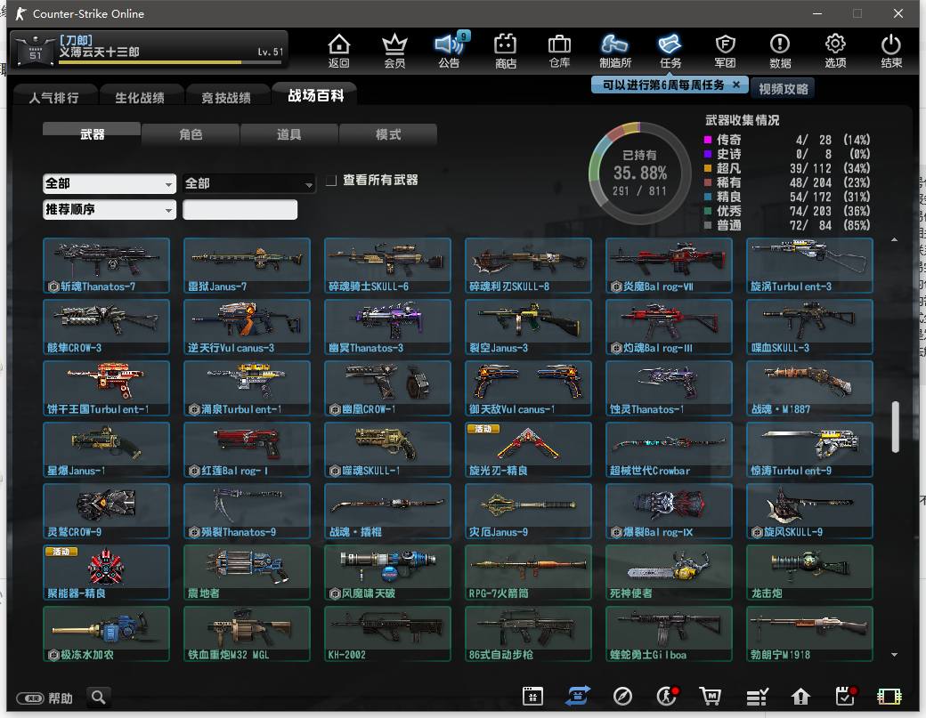Screen dimensions: 926x718
Task: Open the 商店 shop icon
Action: (506, 51)
